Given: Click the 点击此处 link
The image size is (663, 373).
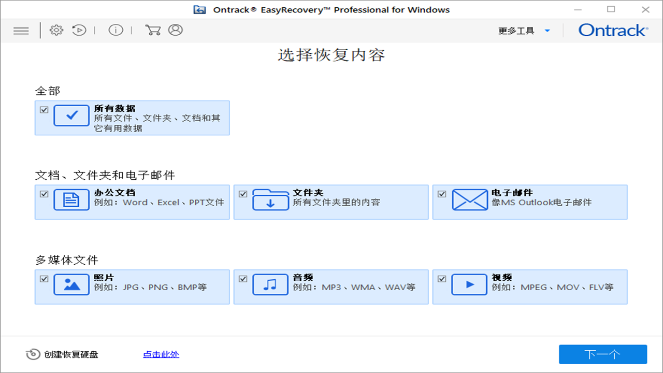Looking at the screenshot, I should pos(161,354).
